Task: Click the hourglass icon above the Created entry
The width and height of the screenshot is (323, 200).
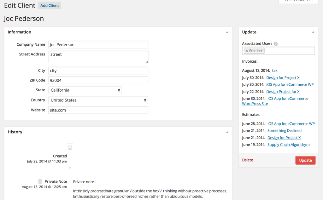Action: [70, 146]
